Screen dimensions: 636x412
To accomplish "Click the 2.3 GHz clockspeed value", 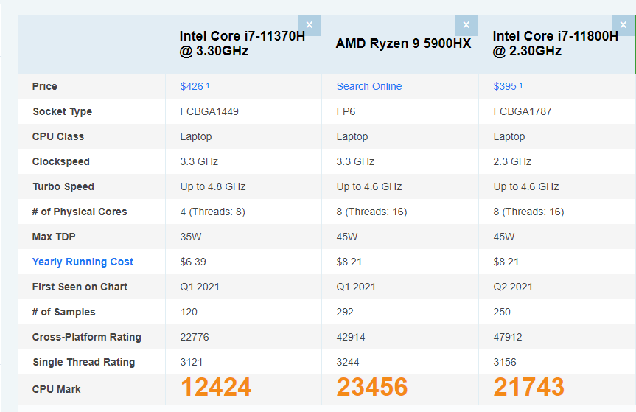I will (x=512, y=162).
